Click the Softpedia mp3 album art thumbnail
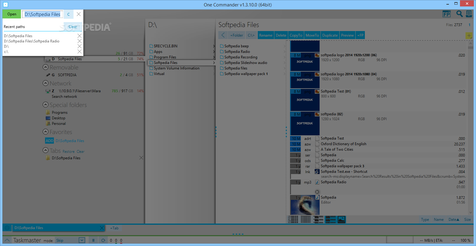Image resolution: width=476 pixels, height=246 pixels. (x=305, y=205)
